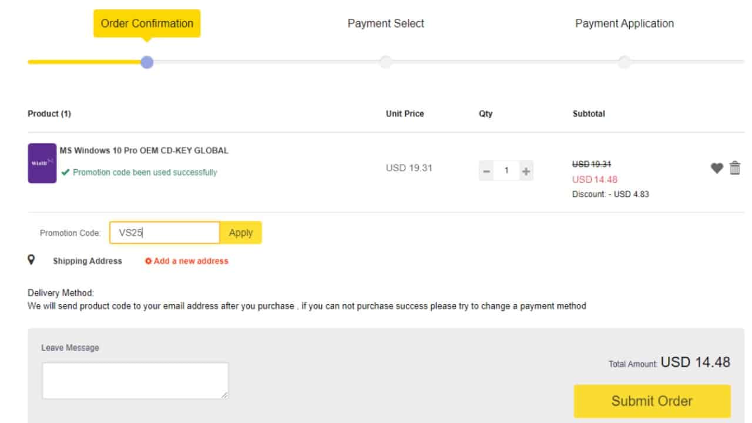
Task: Click the quantity value field
Action: point(506,171)
